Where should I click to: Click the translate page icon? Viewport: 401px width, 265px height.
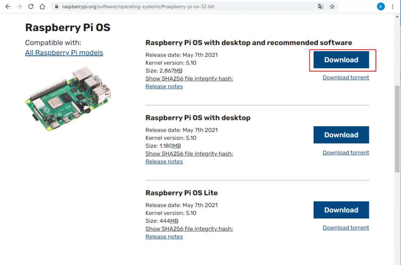pos(320,7)
